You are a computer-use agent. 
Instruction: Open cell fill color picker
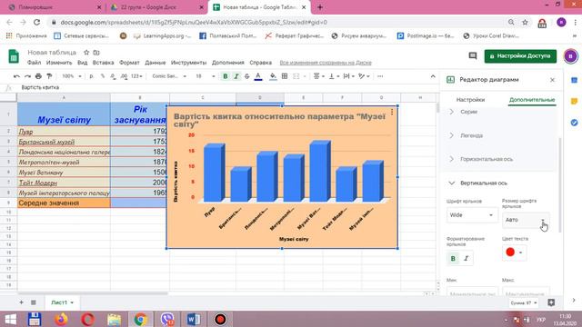[273, 76]
